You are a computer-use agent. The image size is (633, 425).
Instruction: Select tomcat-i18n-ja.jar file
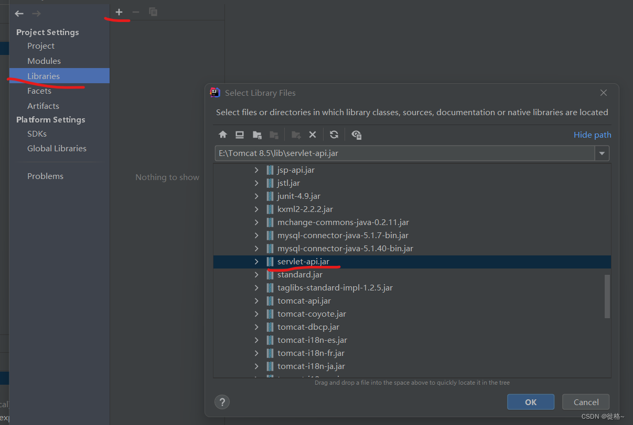311,366
